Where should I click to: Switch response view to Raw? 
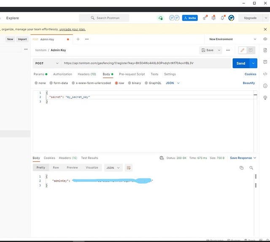[x=56, y=168]
